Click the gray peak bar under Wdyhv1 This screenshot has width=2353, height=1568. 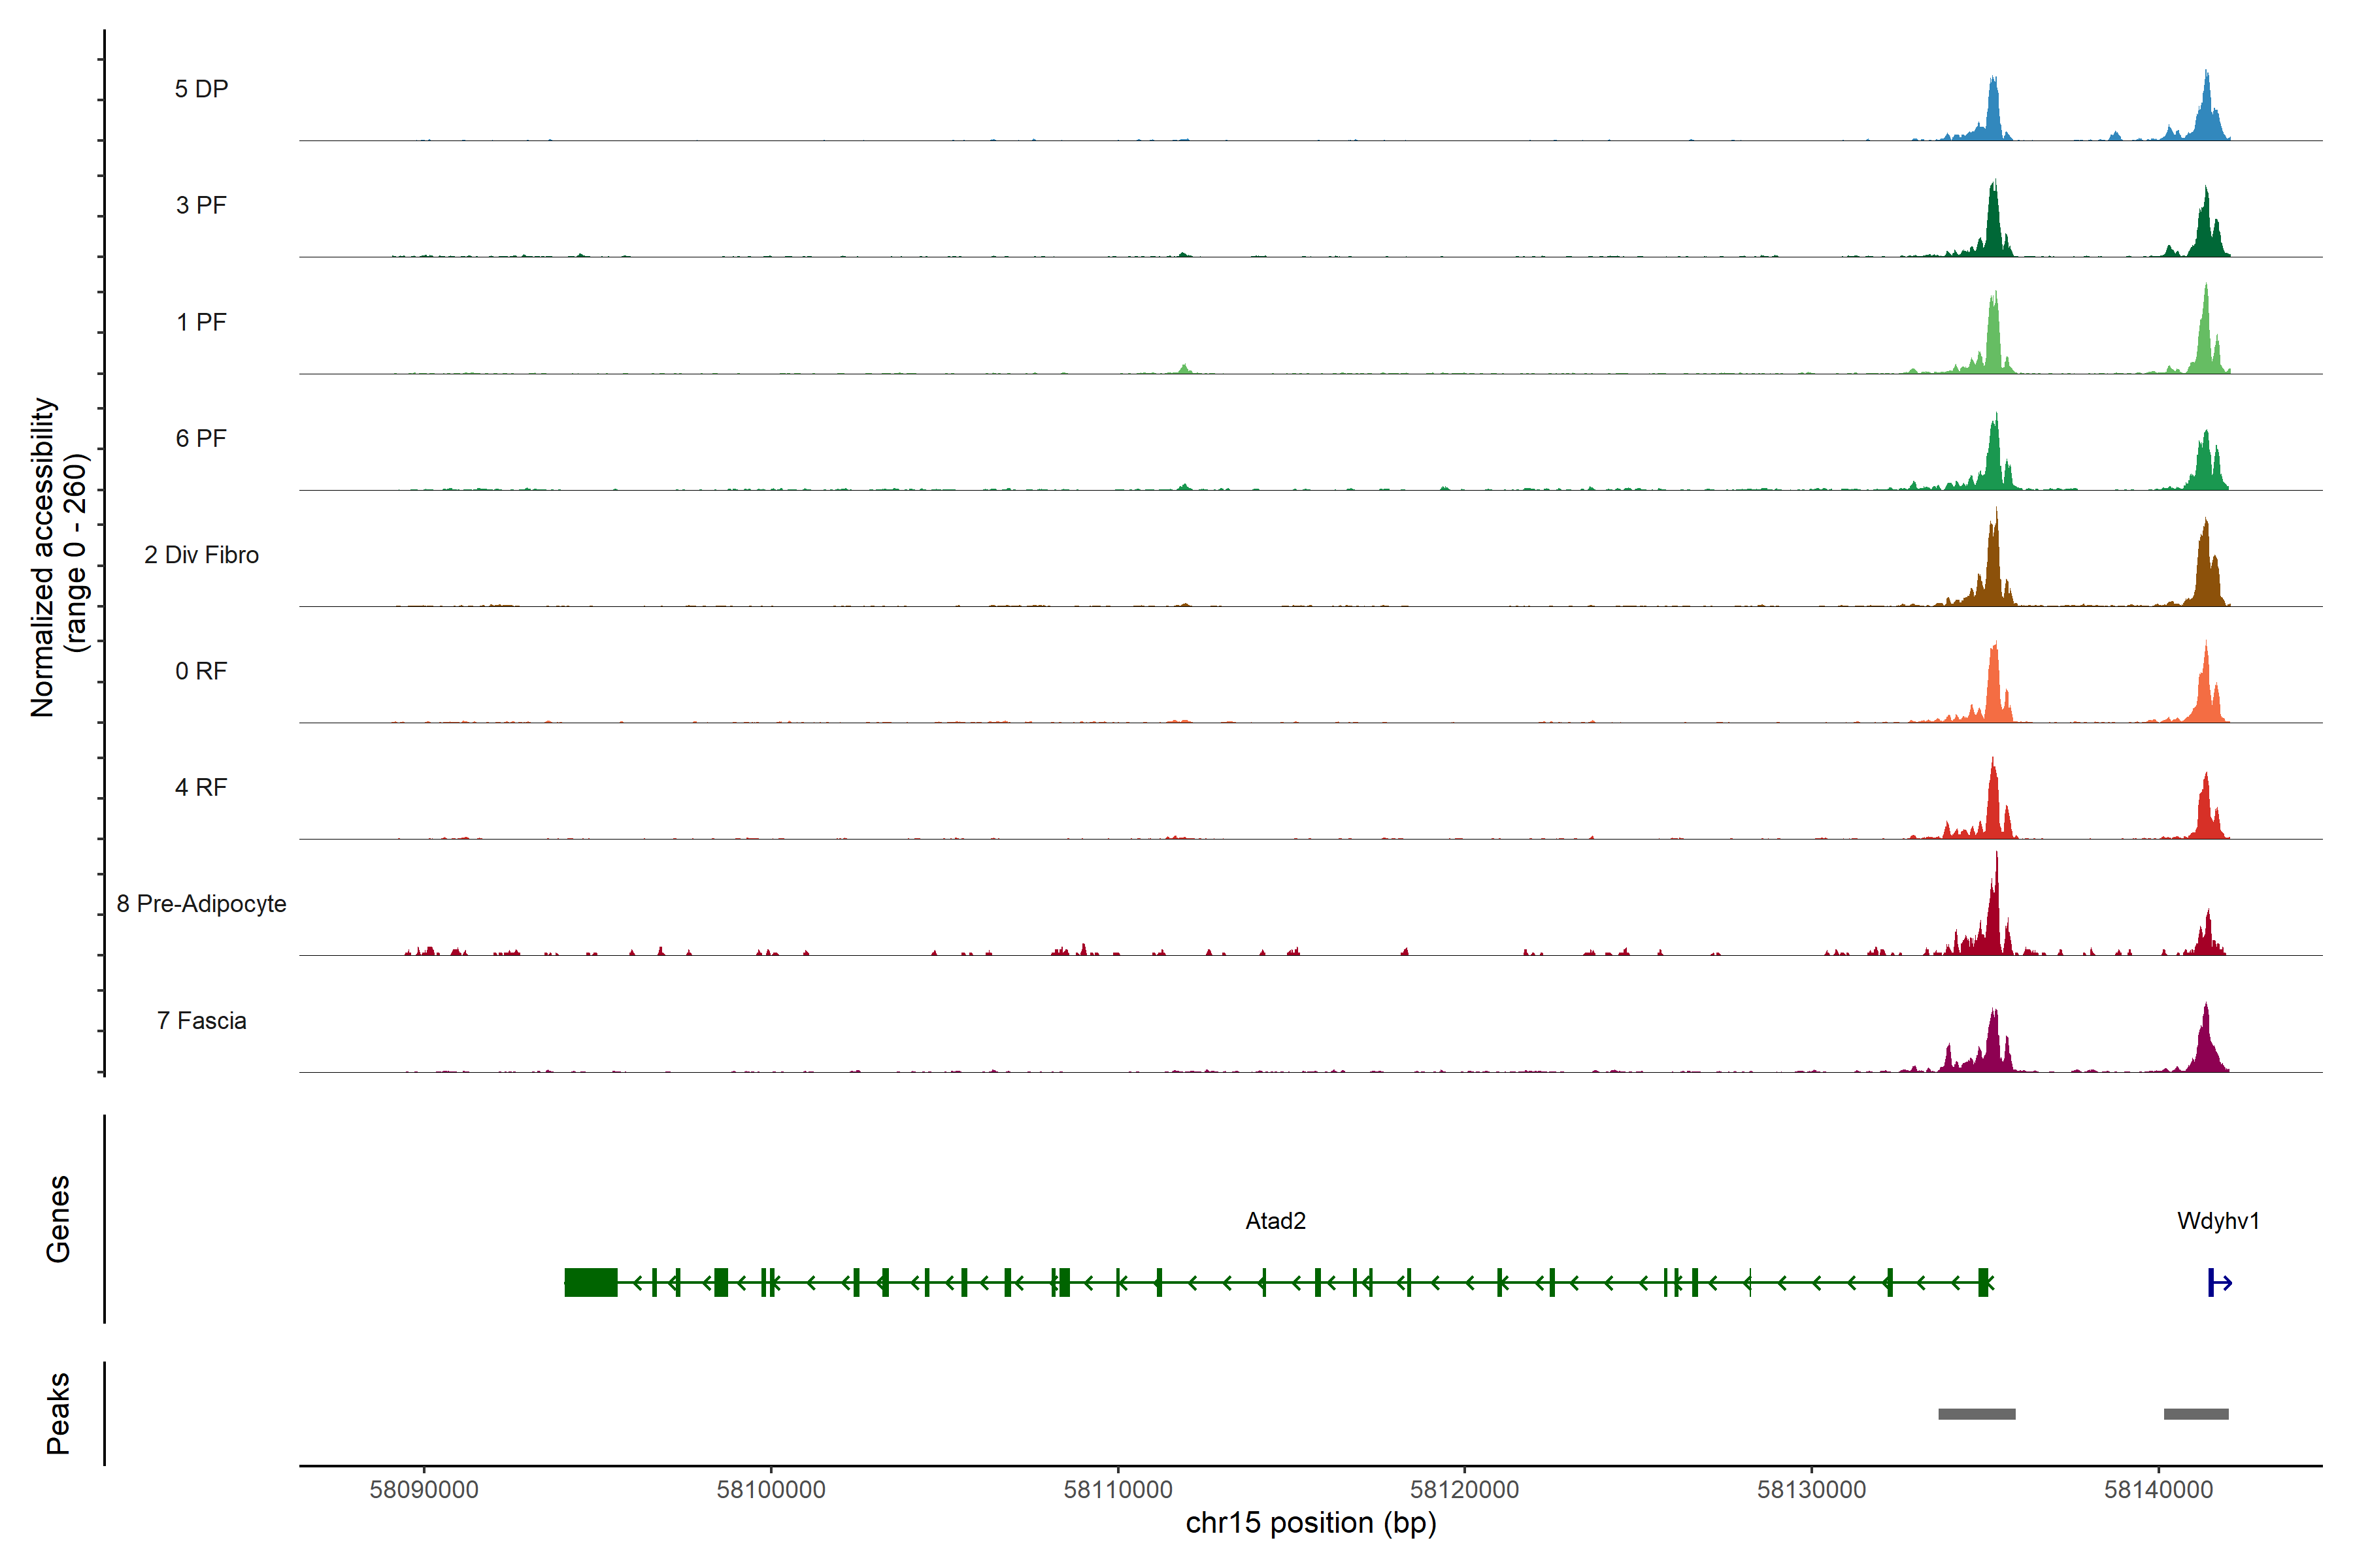pyautogui.click(x=2196, y=1414)
